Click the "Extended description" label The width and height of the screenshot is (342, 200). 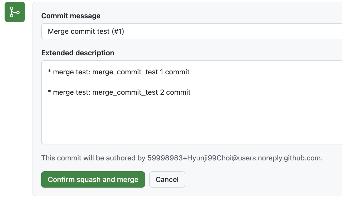coord(78,53)
